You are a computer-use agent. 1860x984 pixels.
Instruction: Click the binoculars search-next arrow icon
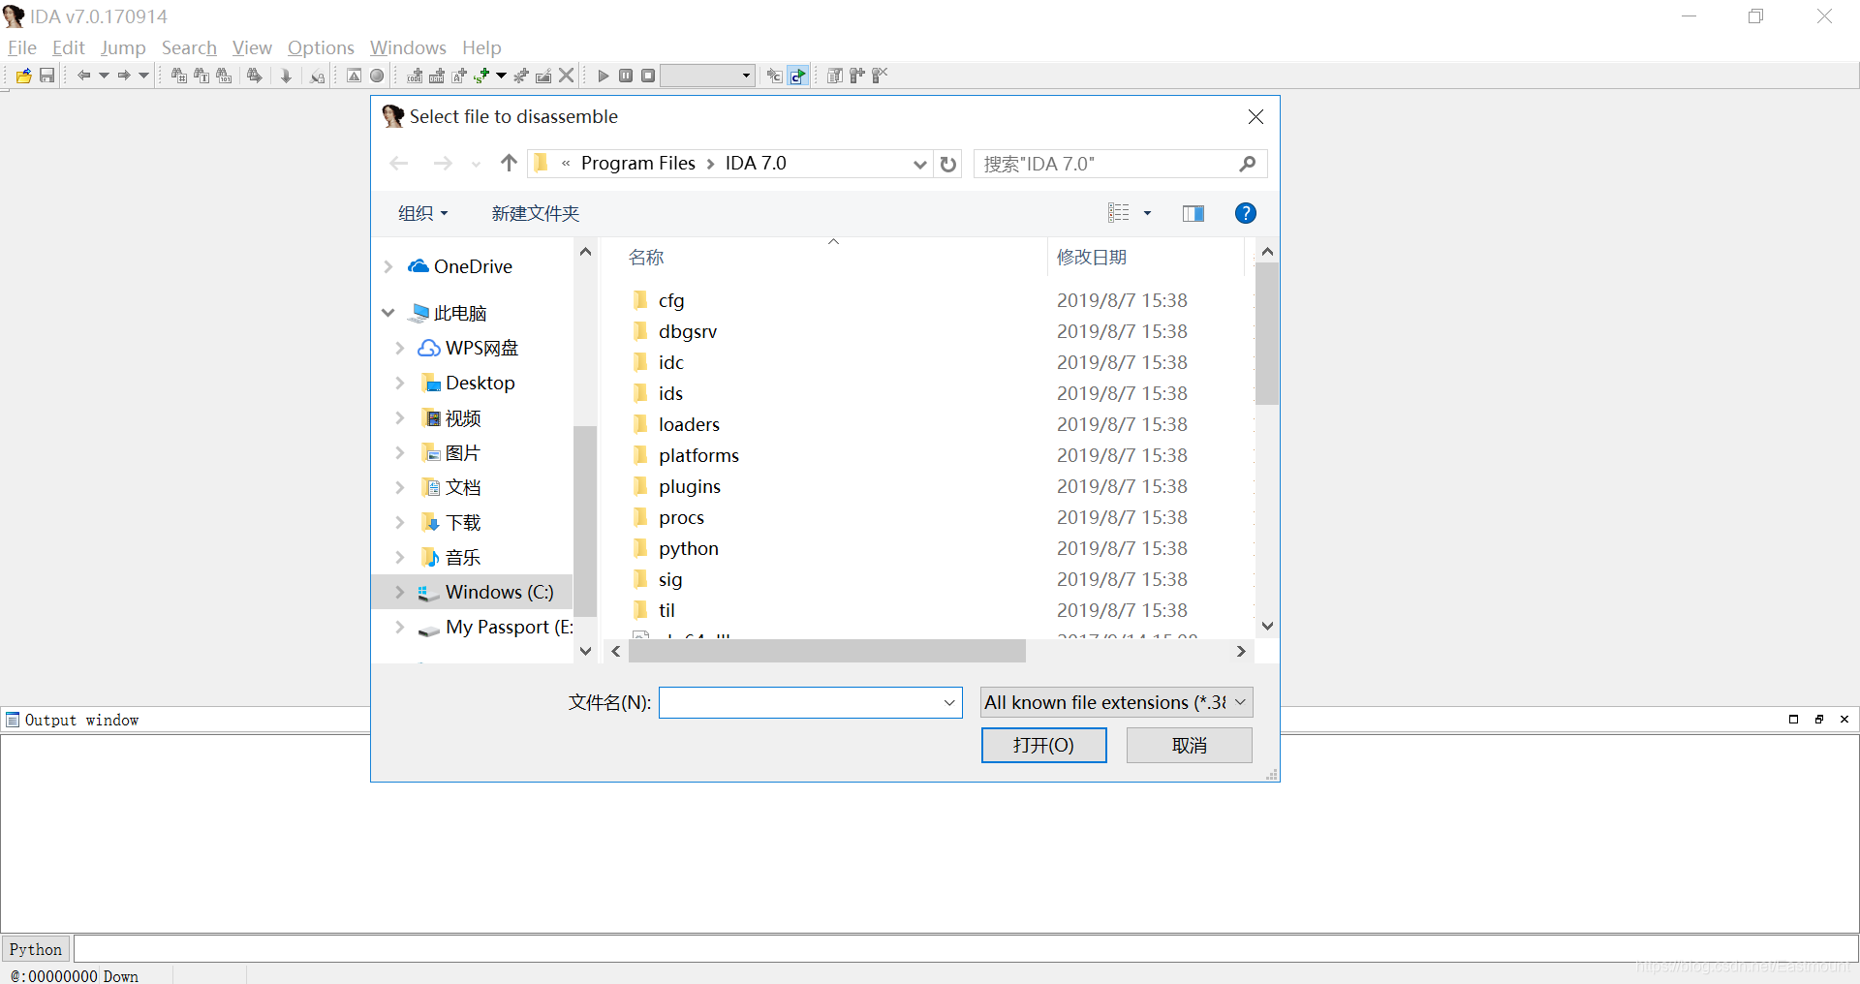[x=255, y=76]
